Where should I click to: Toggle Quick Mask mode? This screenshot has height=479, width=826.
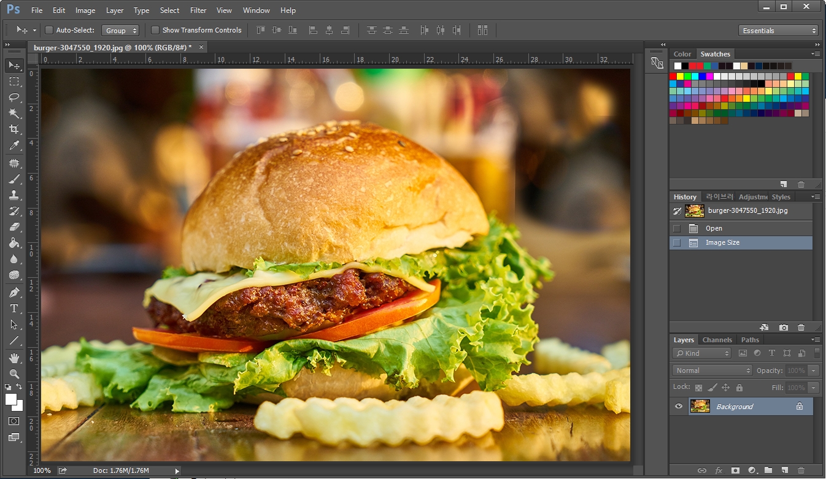(14, 421)
